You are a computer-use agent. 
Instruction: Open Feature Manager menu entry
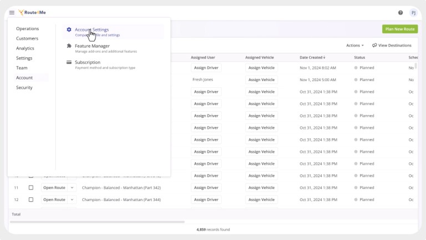(114, 48)
